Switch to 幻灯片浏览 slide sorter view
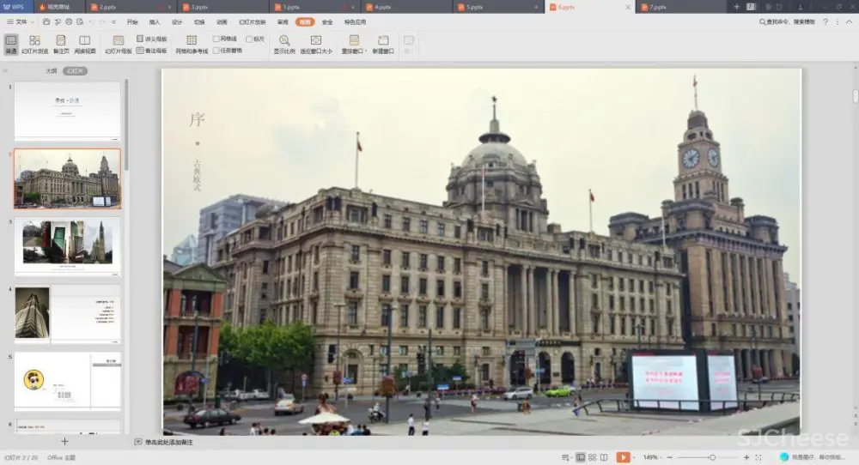This screenshot has width=859, height=465. pos(34,45)
